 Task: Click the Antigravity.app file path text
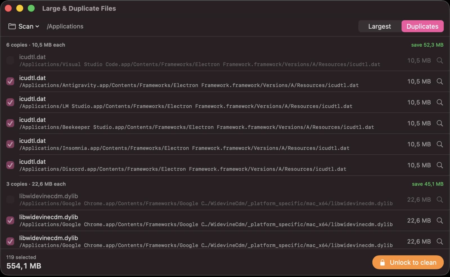pyautogui.click(x=189, y=85)
